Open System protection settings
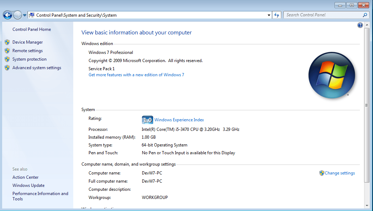373x211 pixels. pos(29,59)
